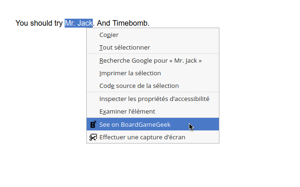
Task: Click the BoardGameGeek logo icon in menu
Action: click(x=93, y=124)
